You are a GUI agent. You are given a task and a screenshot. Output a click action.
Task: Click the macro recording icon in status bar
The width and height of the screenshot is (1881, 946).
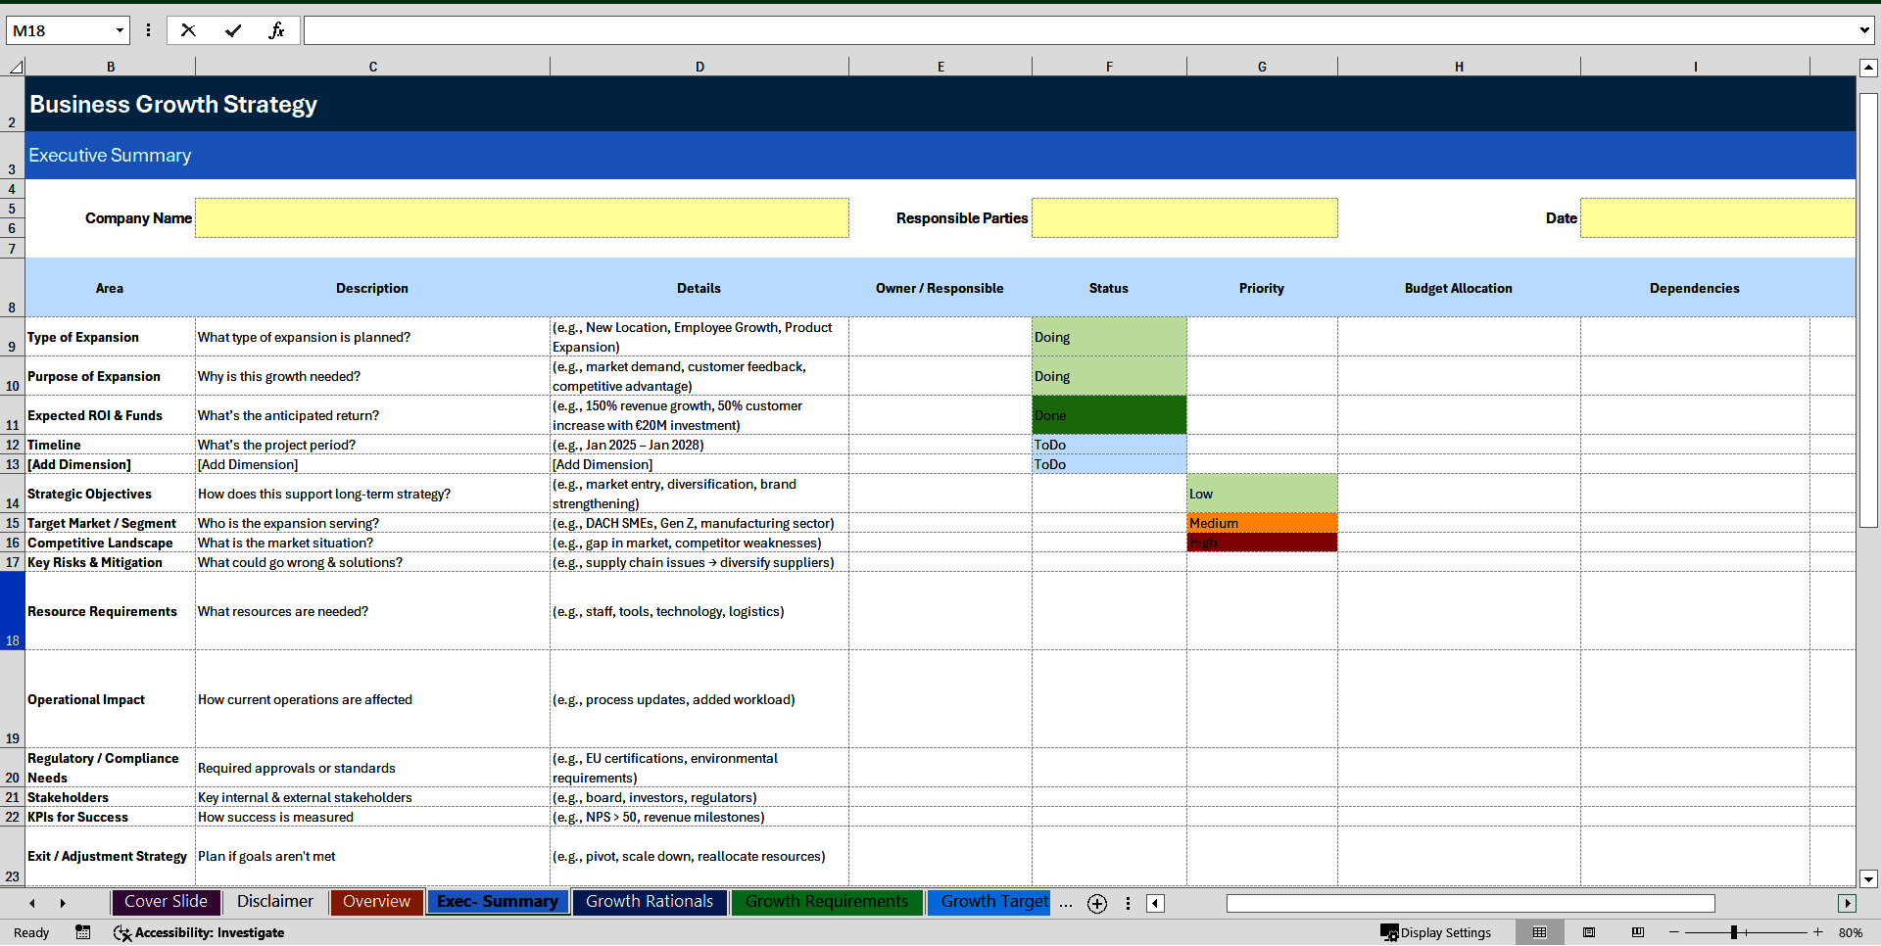click(82, 932)
